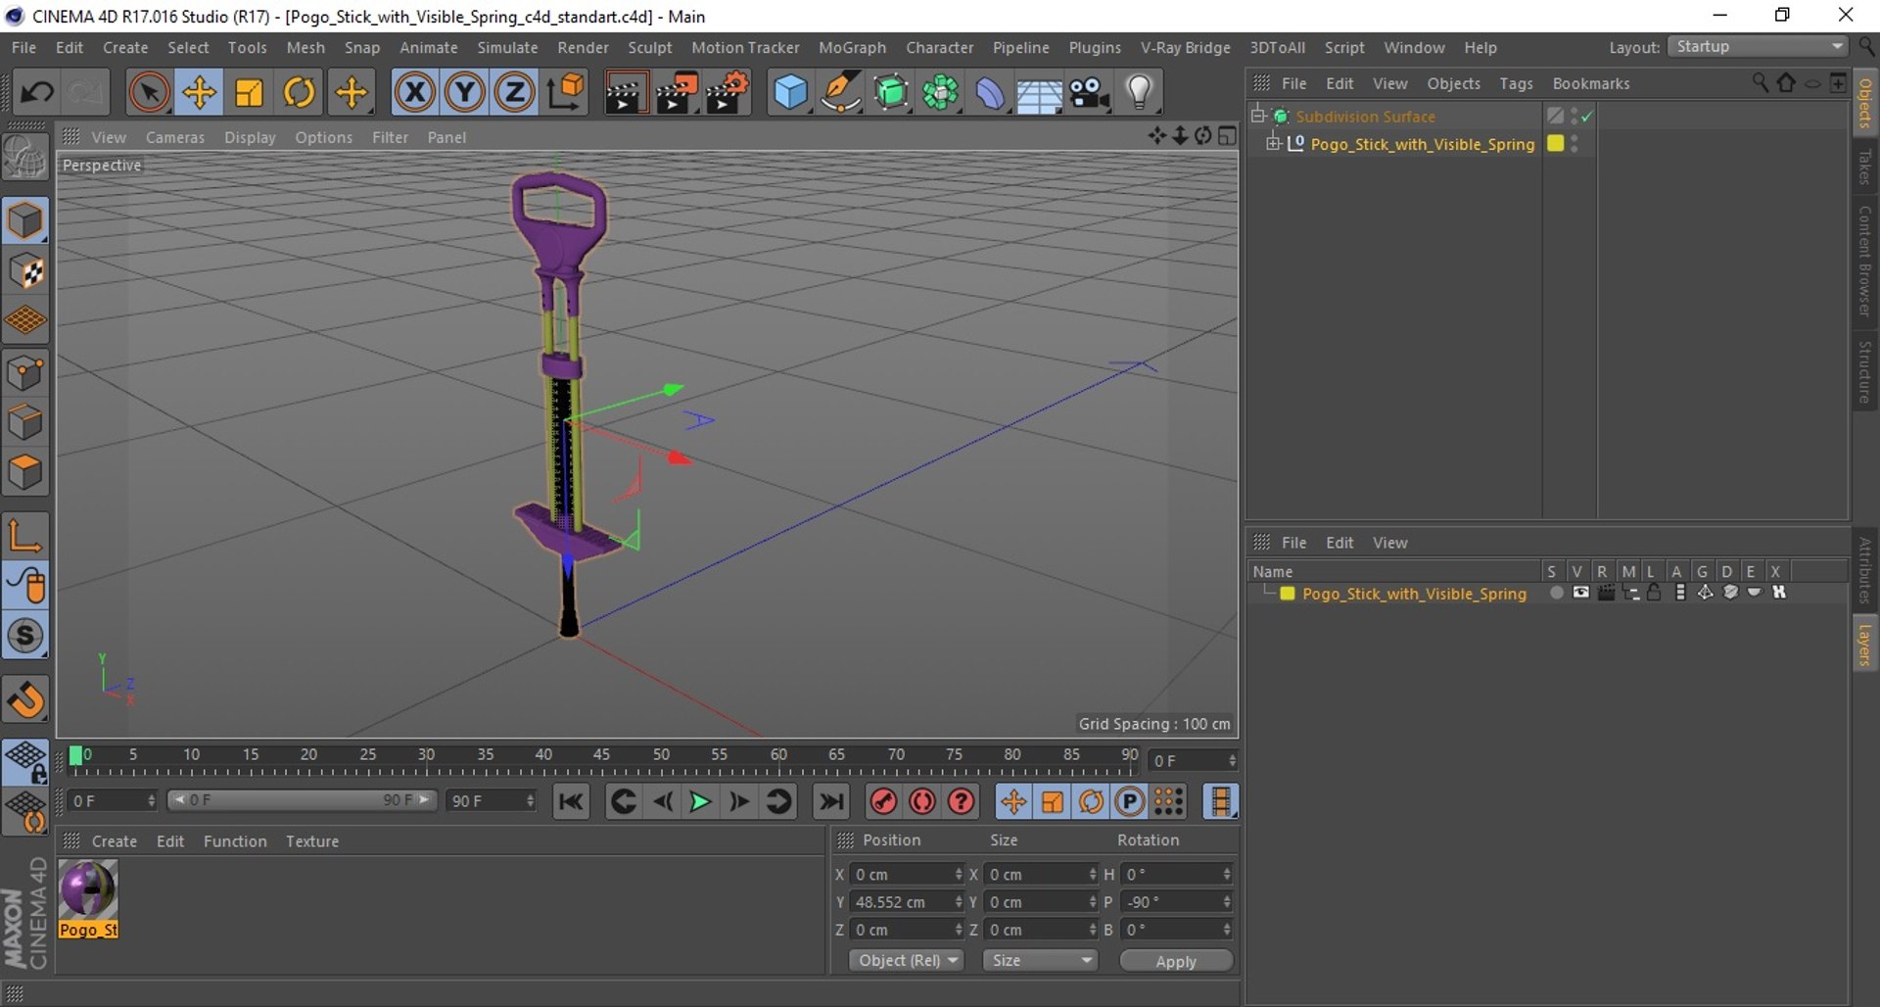Switch to Edges mode
Viewport: 1880px width, 1007px height.
pyautogui.click(x=25, y=423)
